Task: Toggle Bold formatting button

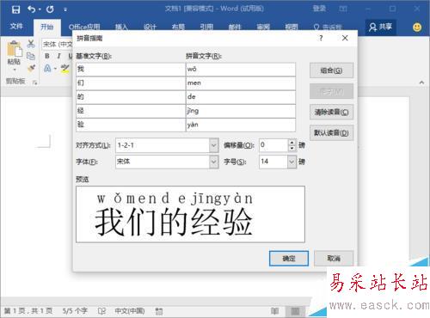Action: [x=47, y=56]
